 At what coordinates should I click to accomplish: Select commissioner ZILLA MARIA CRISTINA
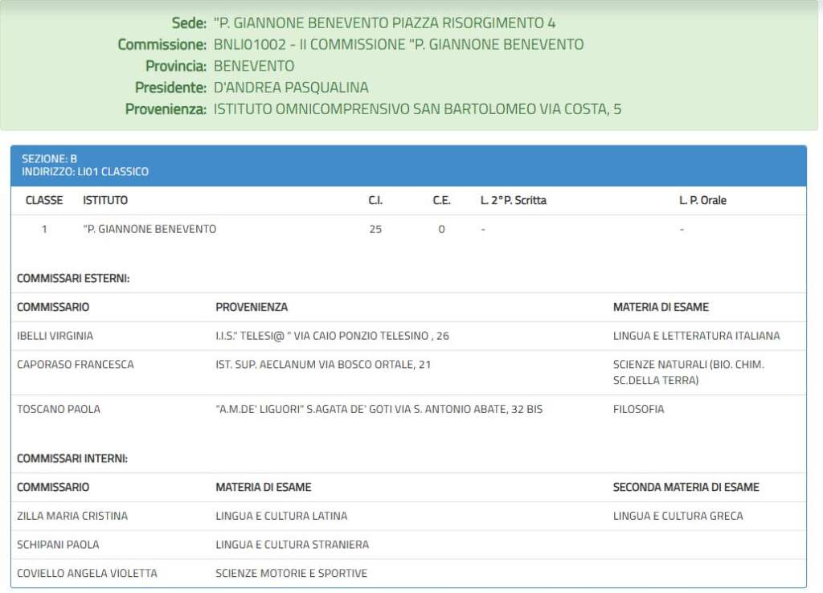click(x=72, y=517)
